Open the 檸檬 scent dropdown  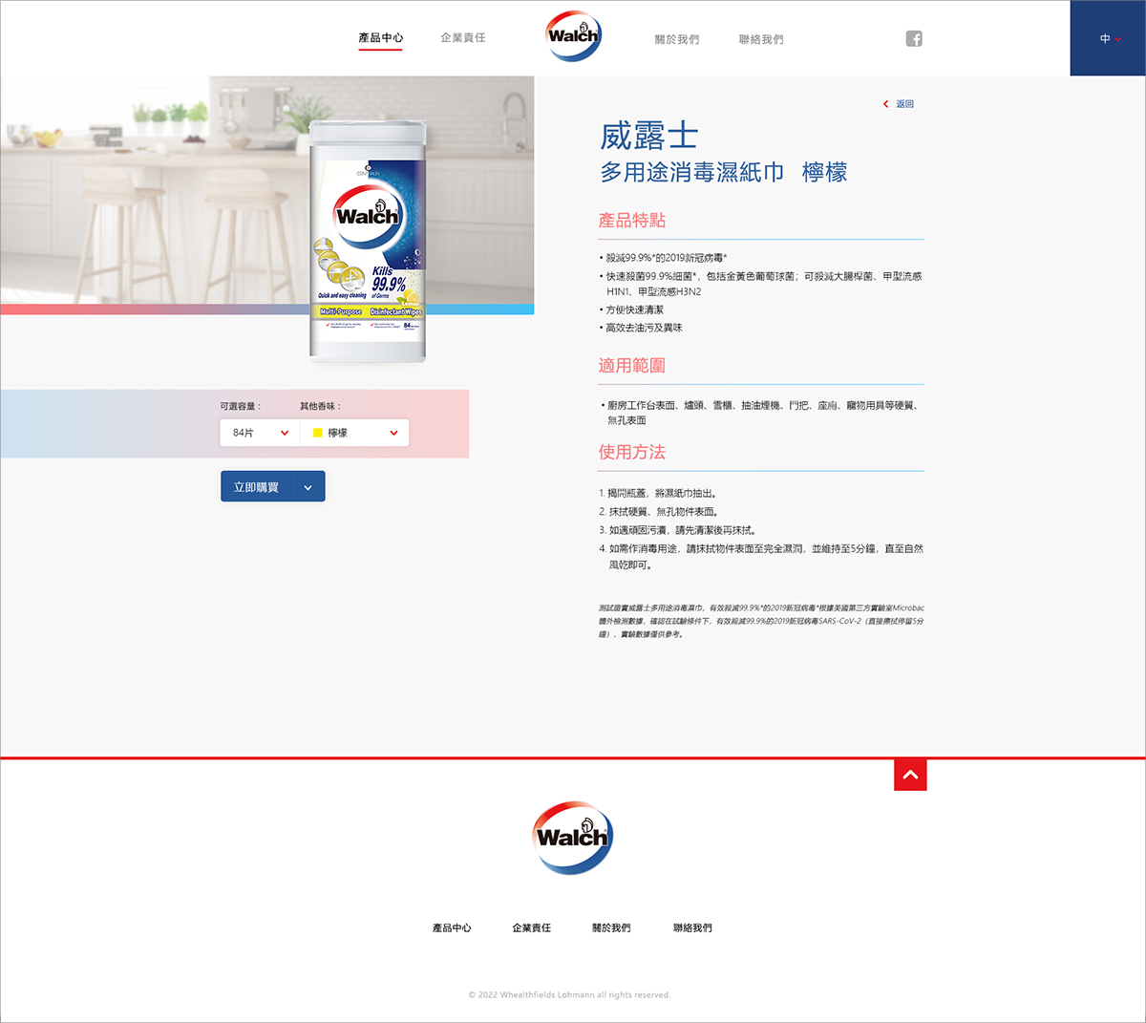[354, 433]
